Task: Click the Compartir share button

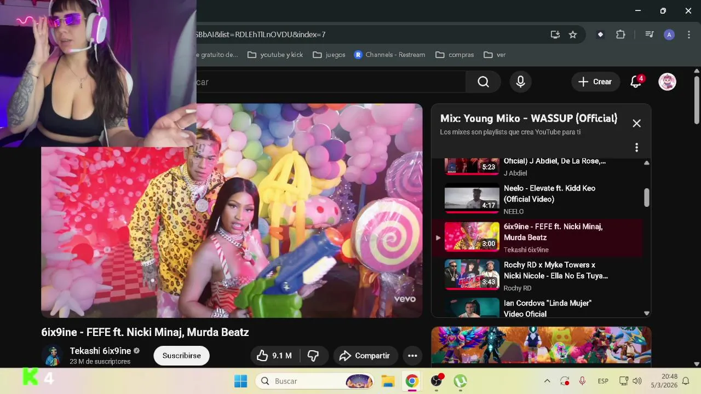Action: 364,356
